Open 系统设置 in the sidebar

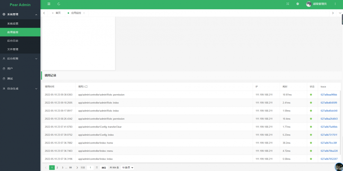(20, 24)
